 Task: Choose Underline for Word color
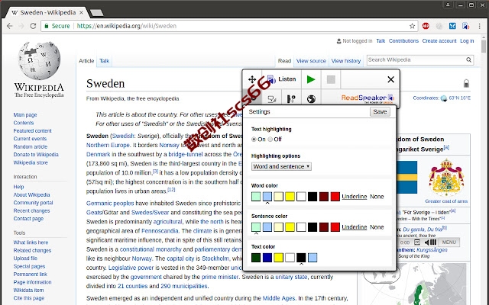tap(355, 197)
